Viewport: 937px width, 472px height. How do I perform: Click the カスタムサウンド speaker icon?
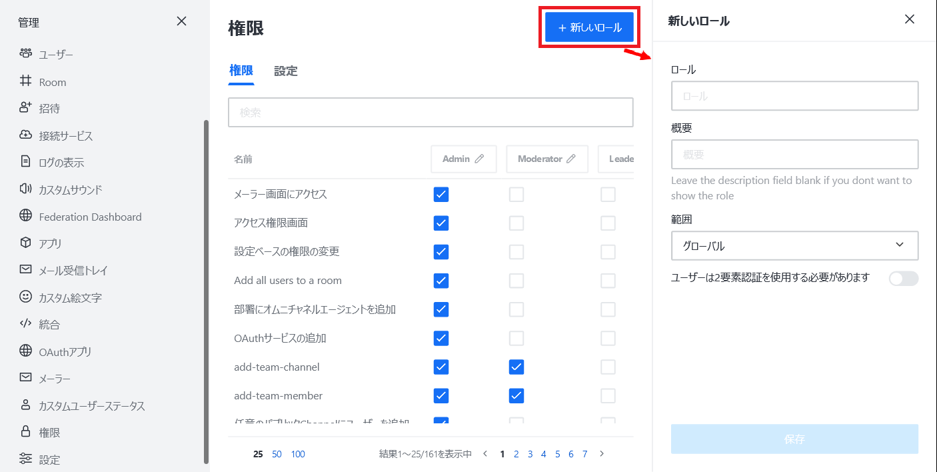coord(25,189)
